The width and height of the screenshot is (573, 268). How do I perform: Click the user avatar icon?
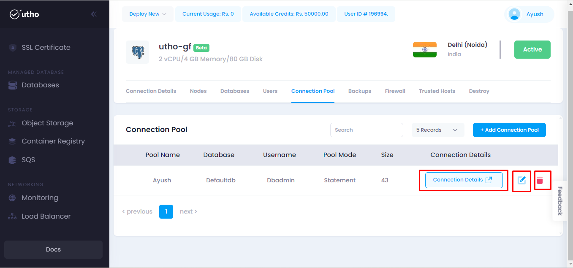click(x=514, y=14)
